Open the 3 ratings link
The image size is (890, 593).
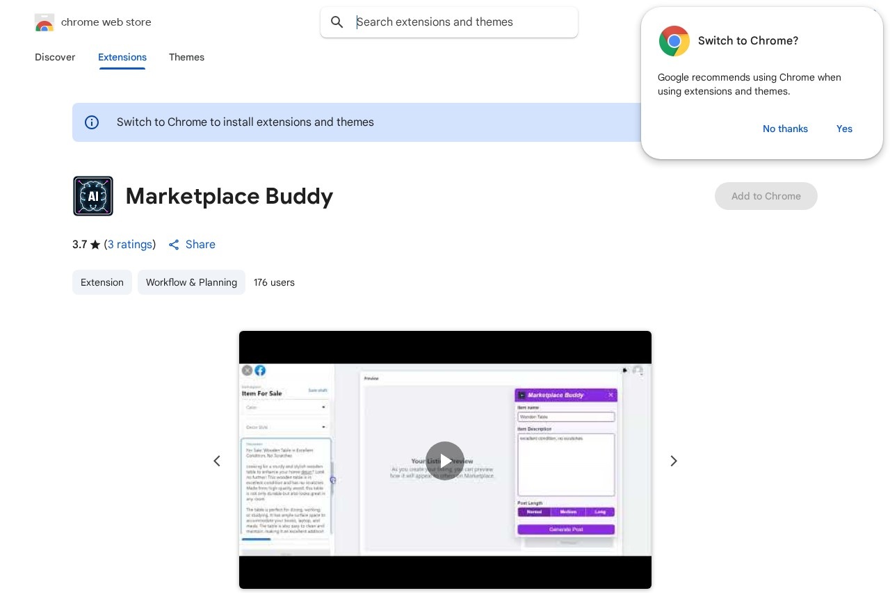[130, 245]
